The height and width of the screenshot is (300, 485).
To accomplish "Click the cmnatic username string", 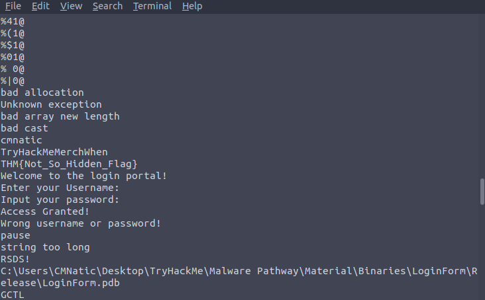I will coord(21,140).
